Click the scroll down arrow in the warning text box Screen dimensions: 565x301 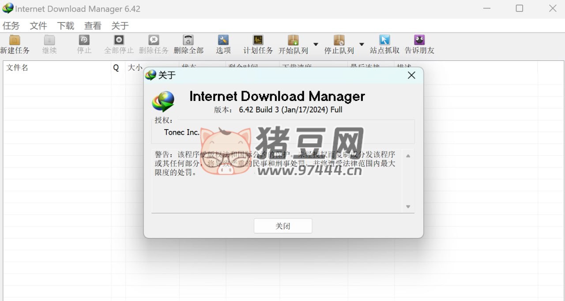pyautogui.click(x=408, y=207)
